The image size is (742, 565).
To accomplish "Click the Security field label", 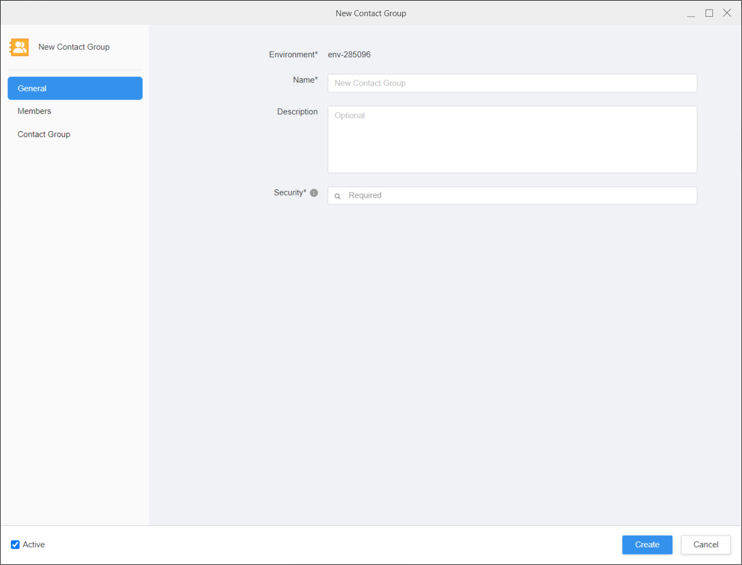I will (x=290, y=192).
